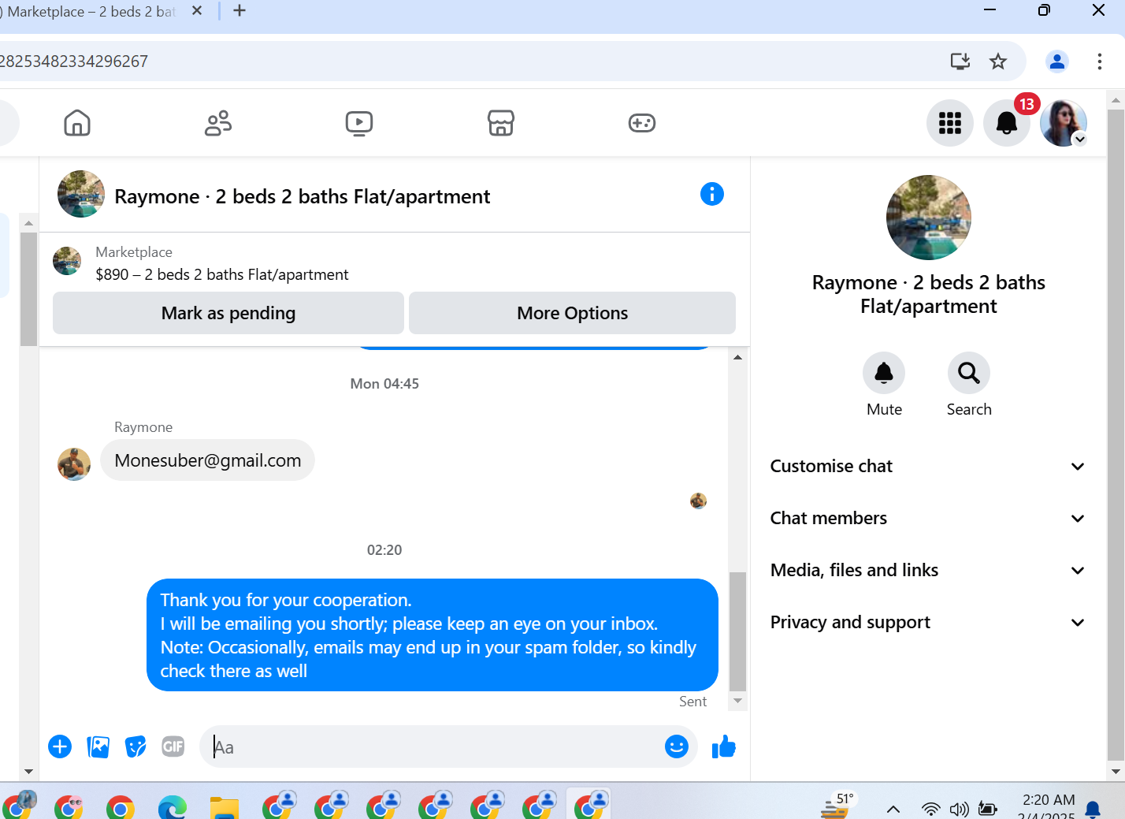Open Chrome's three-dot menu
Image resolution: width=1125 pixels, height=819 pixels.
coord(1100,61)
